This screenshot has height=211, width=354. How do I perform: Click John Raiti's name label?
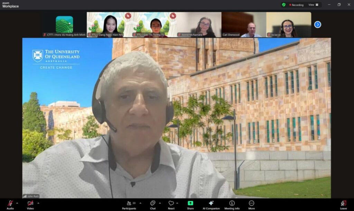click(31, 196)
